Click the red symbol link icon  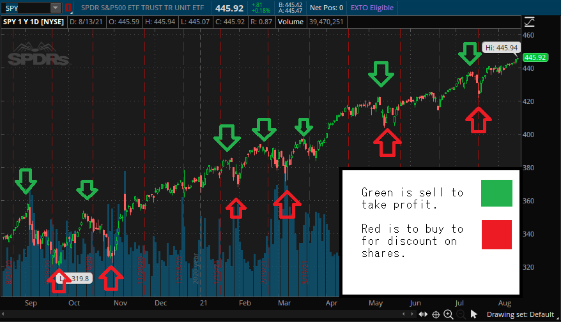click(68, 8)
